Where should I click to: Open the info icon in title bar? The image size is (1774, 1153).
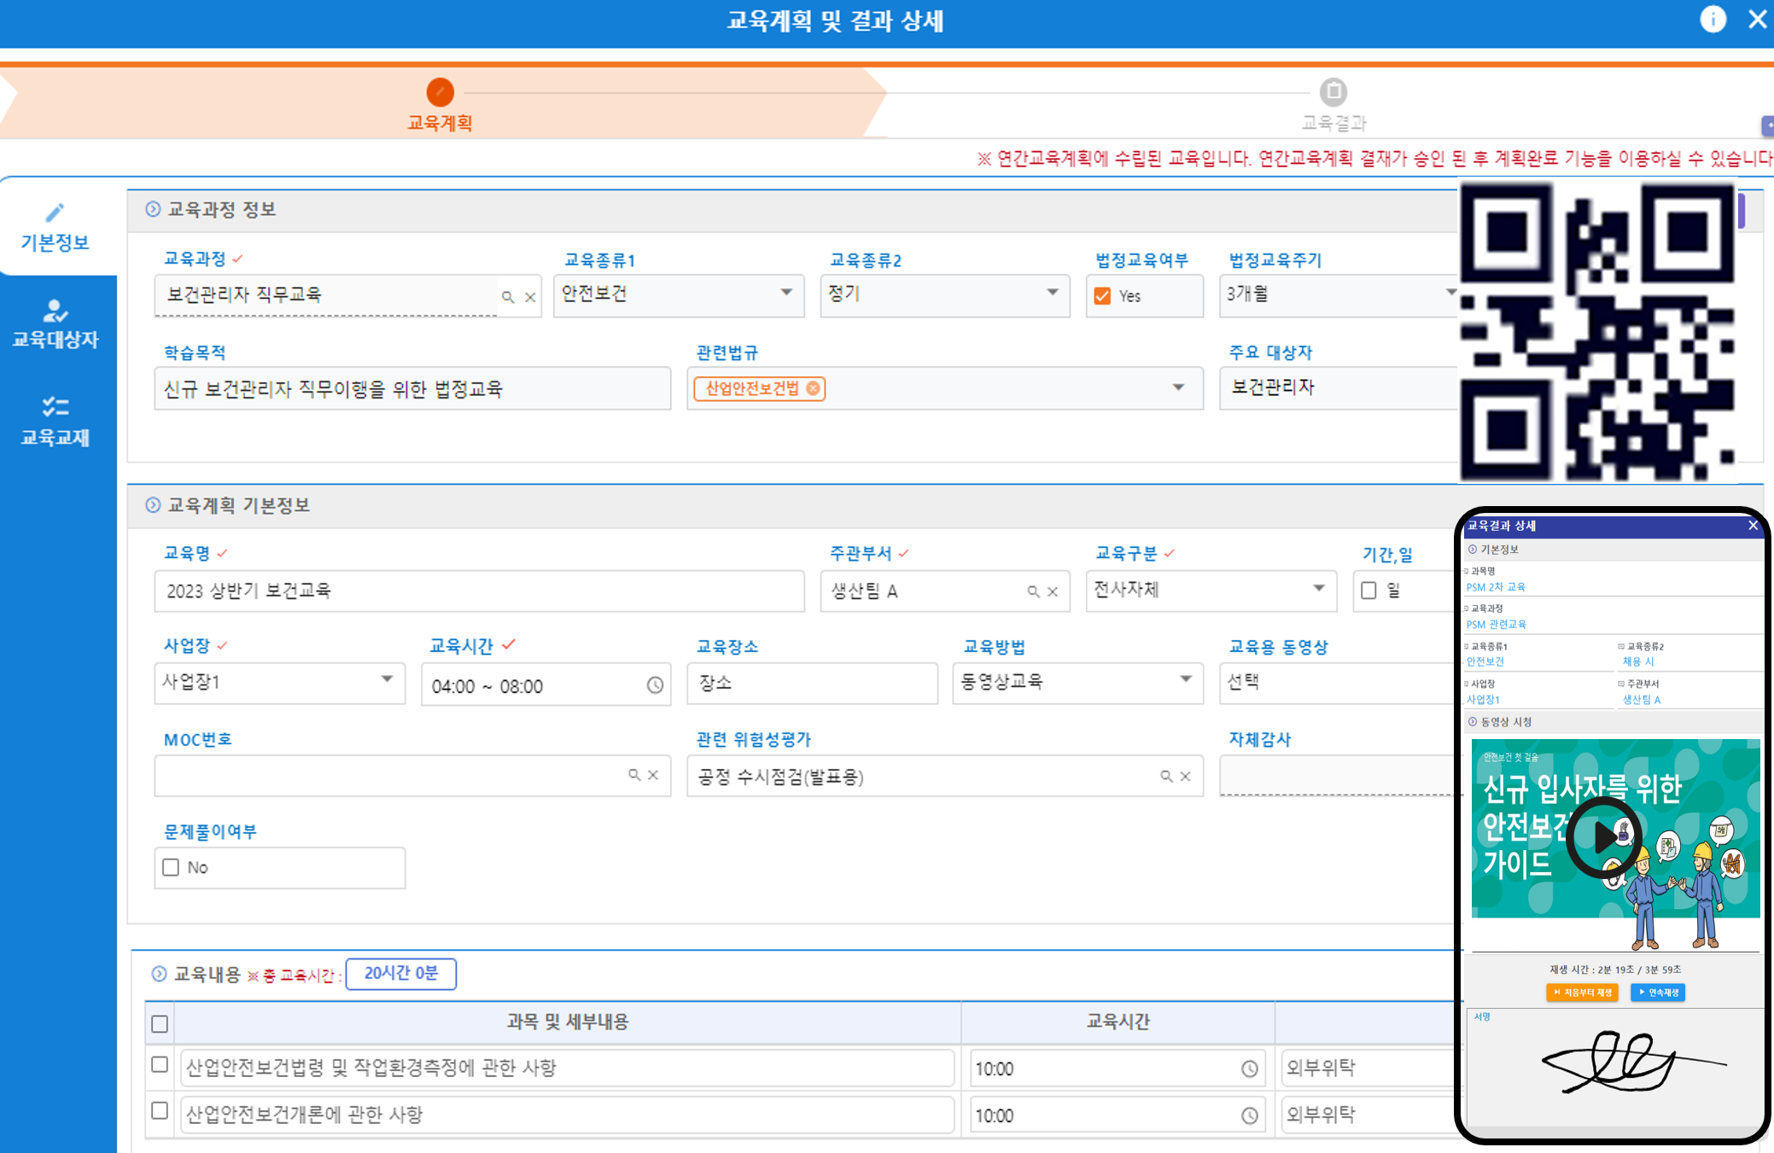(1712, 19)
